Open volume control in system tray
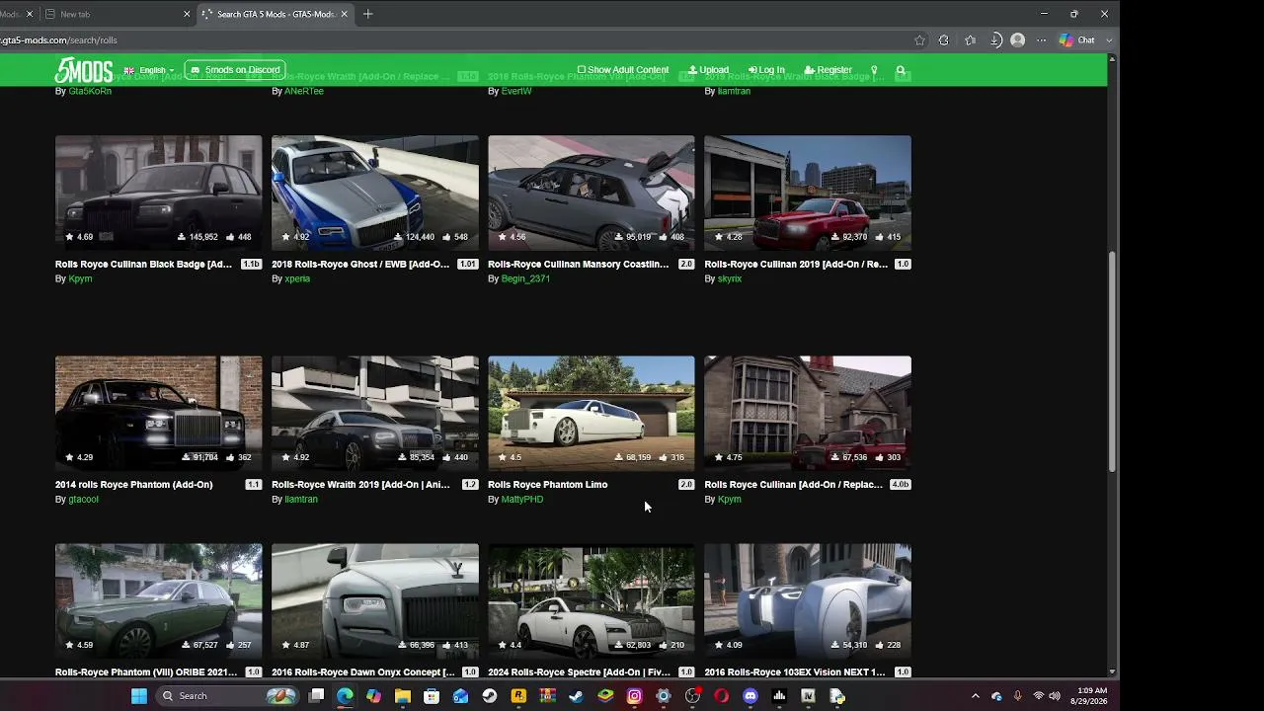1264x711 pixels. [x=1055, y=696]
